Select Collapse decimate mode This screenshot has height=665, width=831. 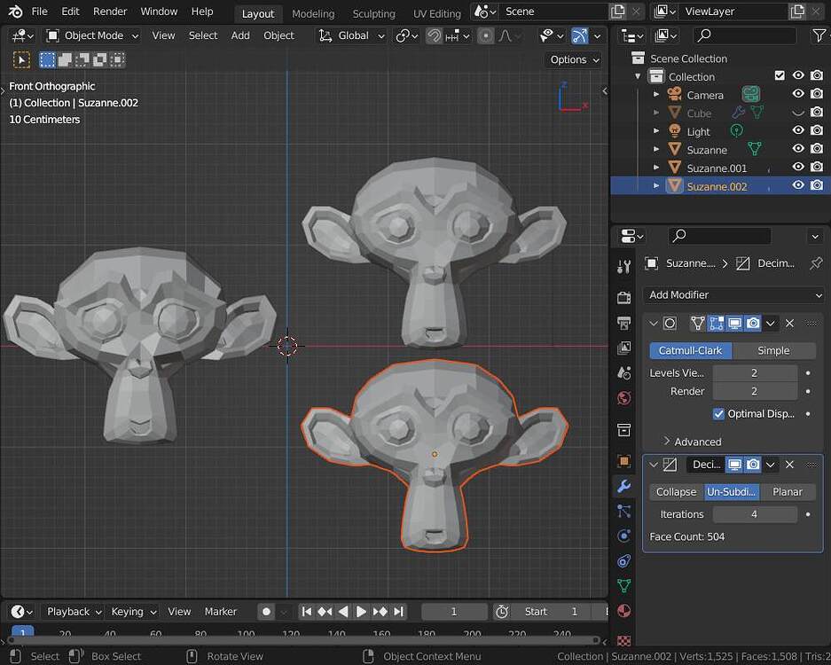click(677, 492)
